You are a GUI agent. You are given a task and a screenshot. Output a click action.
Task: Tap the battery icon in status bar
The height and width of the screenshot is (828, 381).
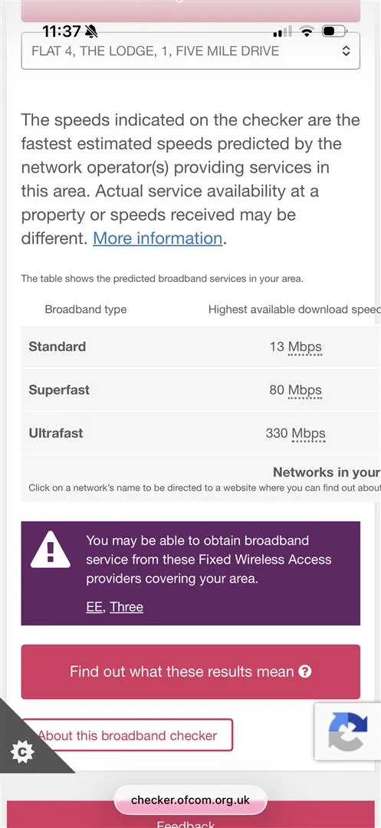tap(334, 31)
